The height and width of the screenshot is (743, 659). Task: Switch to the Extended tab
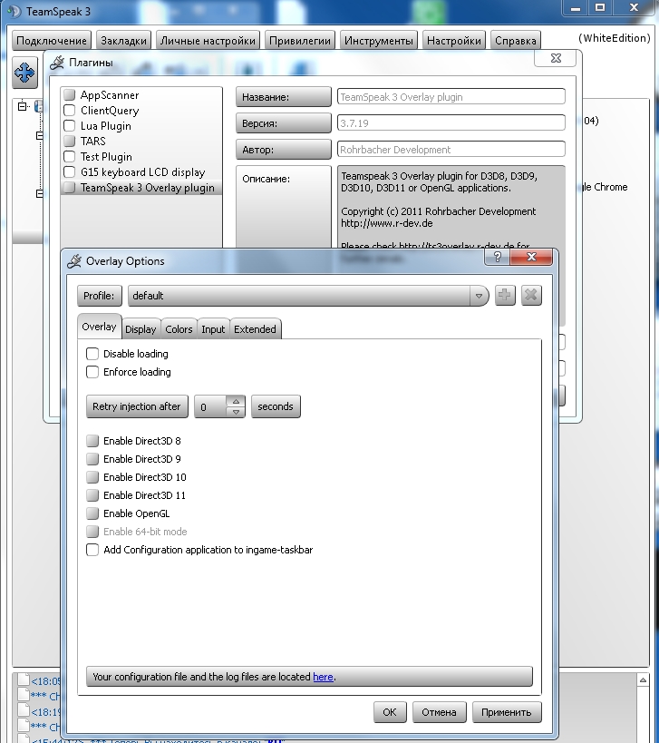(256, 328)
